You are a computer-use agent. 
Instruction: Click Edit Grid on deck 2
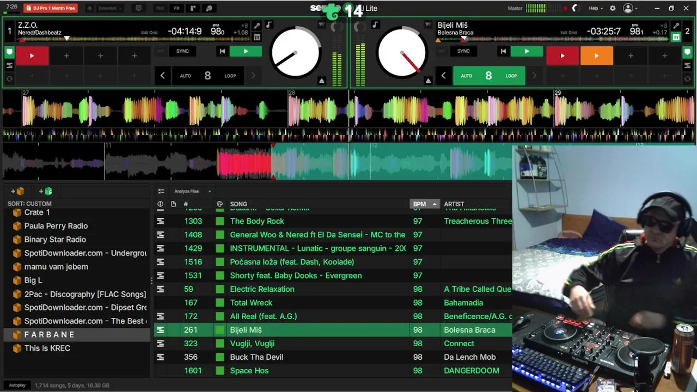click(x=568, y=33)
